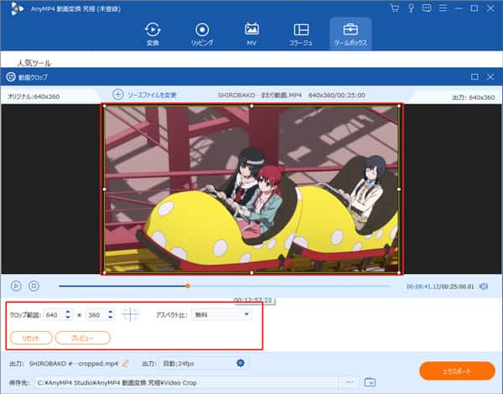Click the crop height field 360
Viewport: 503px width, 394px height.
point(96,315)
